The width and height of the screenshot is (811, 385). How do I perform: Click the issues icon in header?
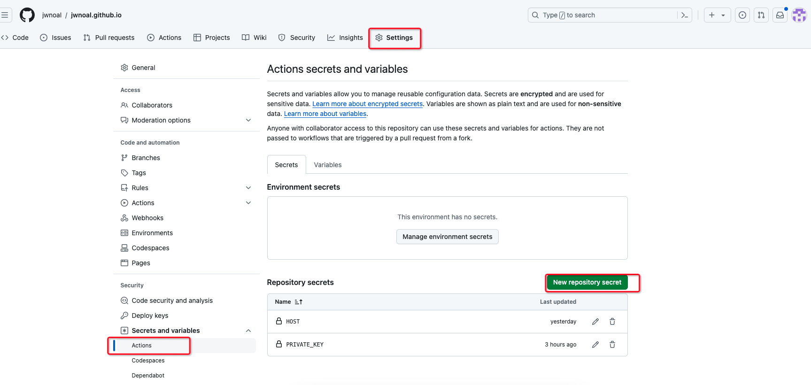click(742, 15)
